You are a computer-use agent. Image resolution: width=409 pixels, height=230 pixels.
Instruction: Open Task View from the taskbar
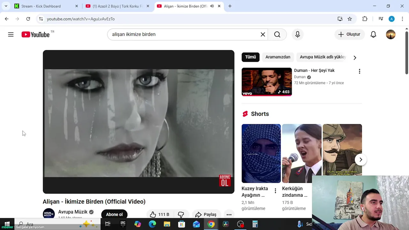click(x=108, y=224)
